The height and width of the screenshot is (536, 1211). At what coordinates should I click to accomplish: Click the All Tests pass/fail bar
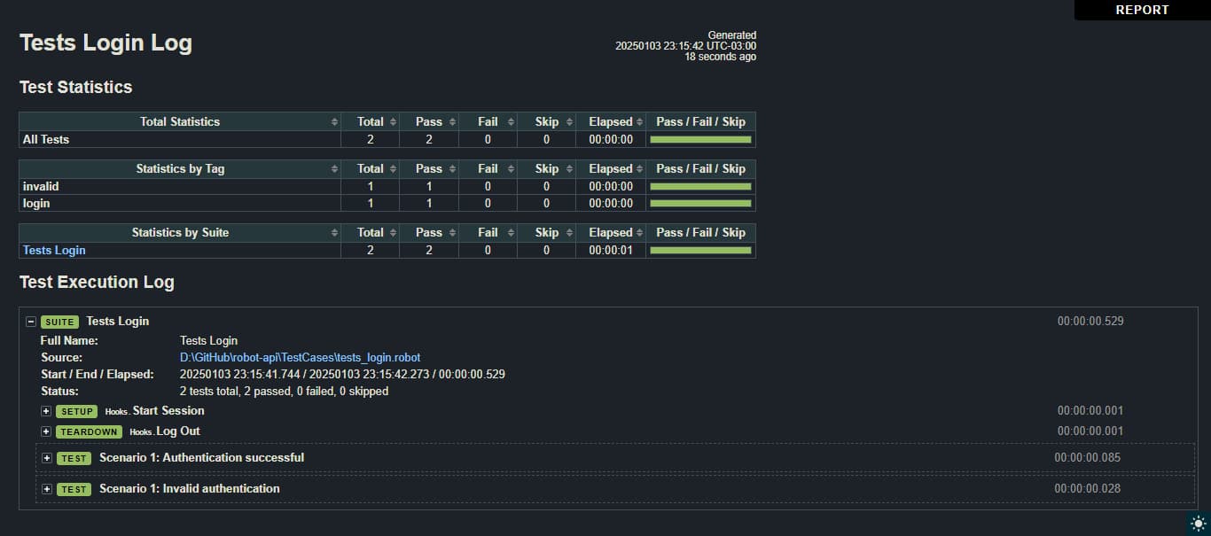[x=700, y=139]
